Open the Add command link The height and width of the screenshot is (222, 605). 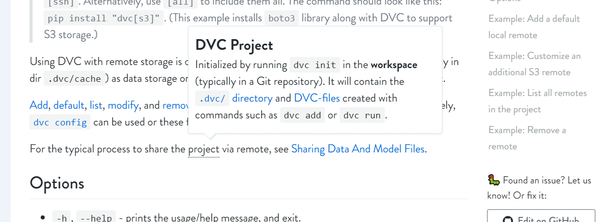point(39,106)
